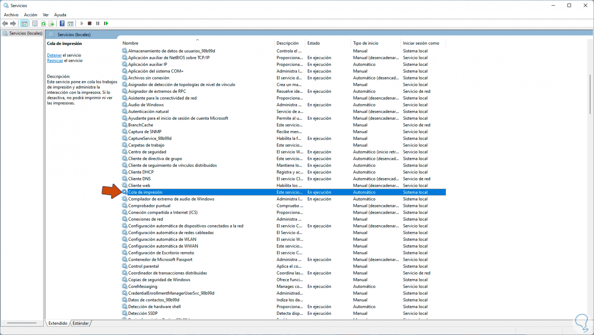Click the Detener el servicio link
This screenshot has width=594, height=335.
(54, 55)
